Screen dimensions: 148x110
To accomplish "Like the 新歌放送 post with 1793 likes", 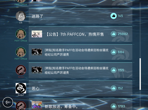I will click(x=114, y=106).
